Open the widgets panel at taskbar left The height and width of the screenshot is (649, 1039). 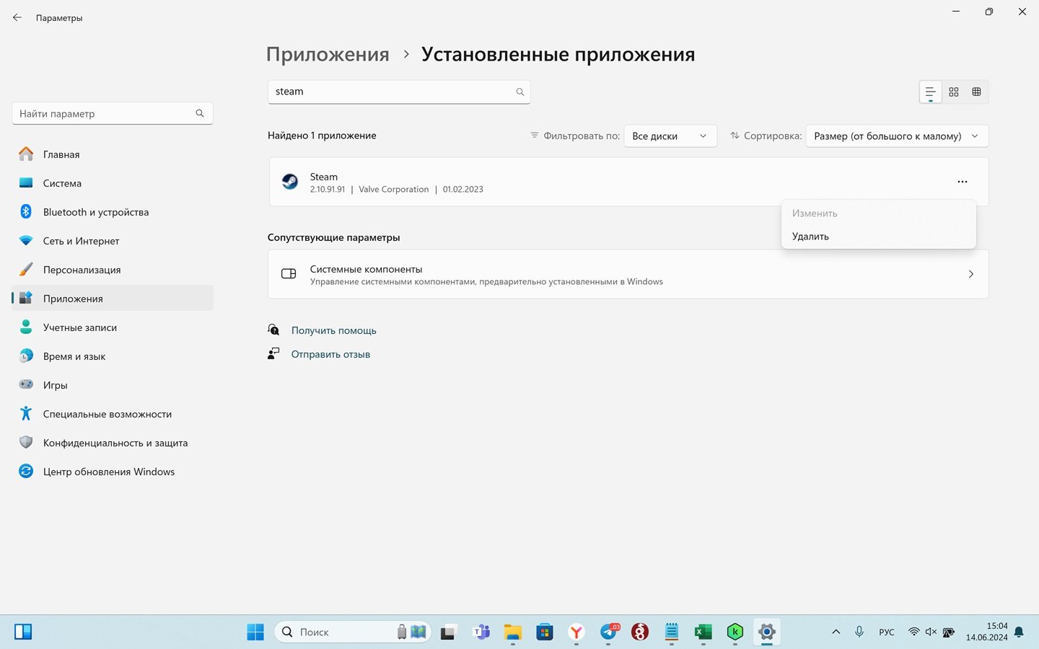(x=23, y=632)
